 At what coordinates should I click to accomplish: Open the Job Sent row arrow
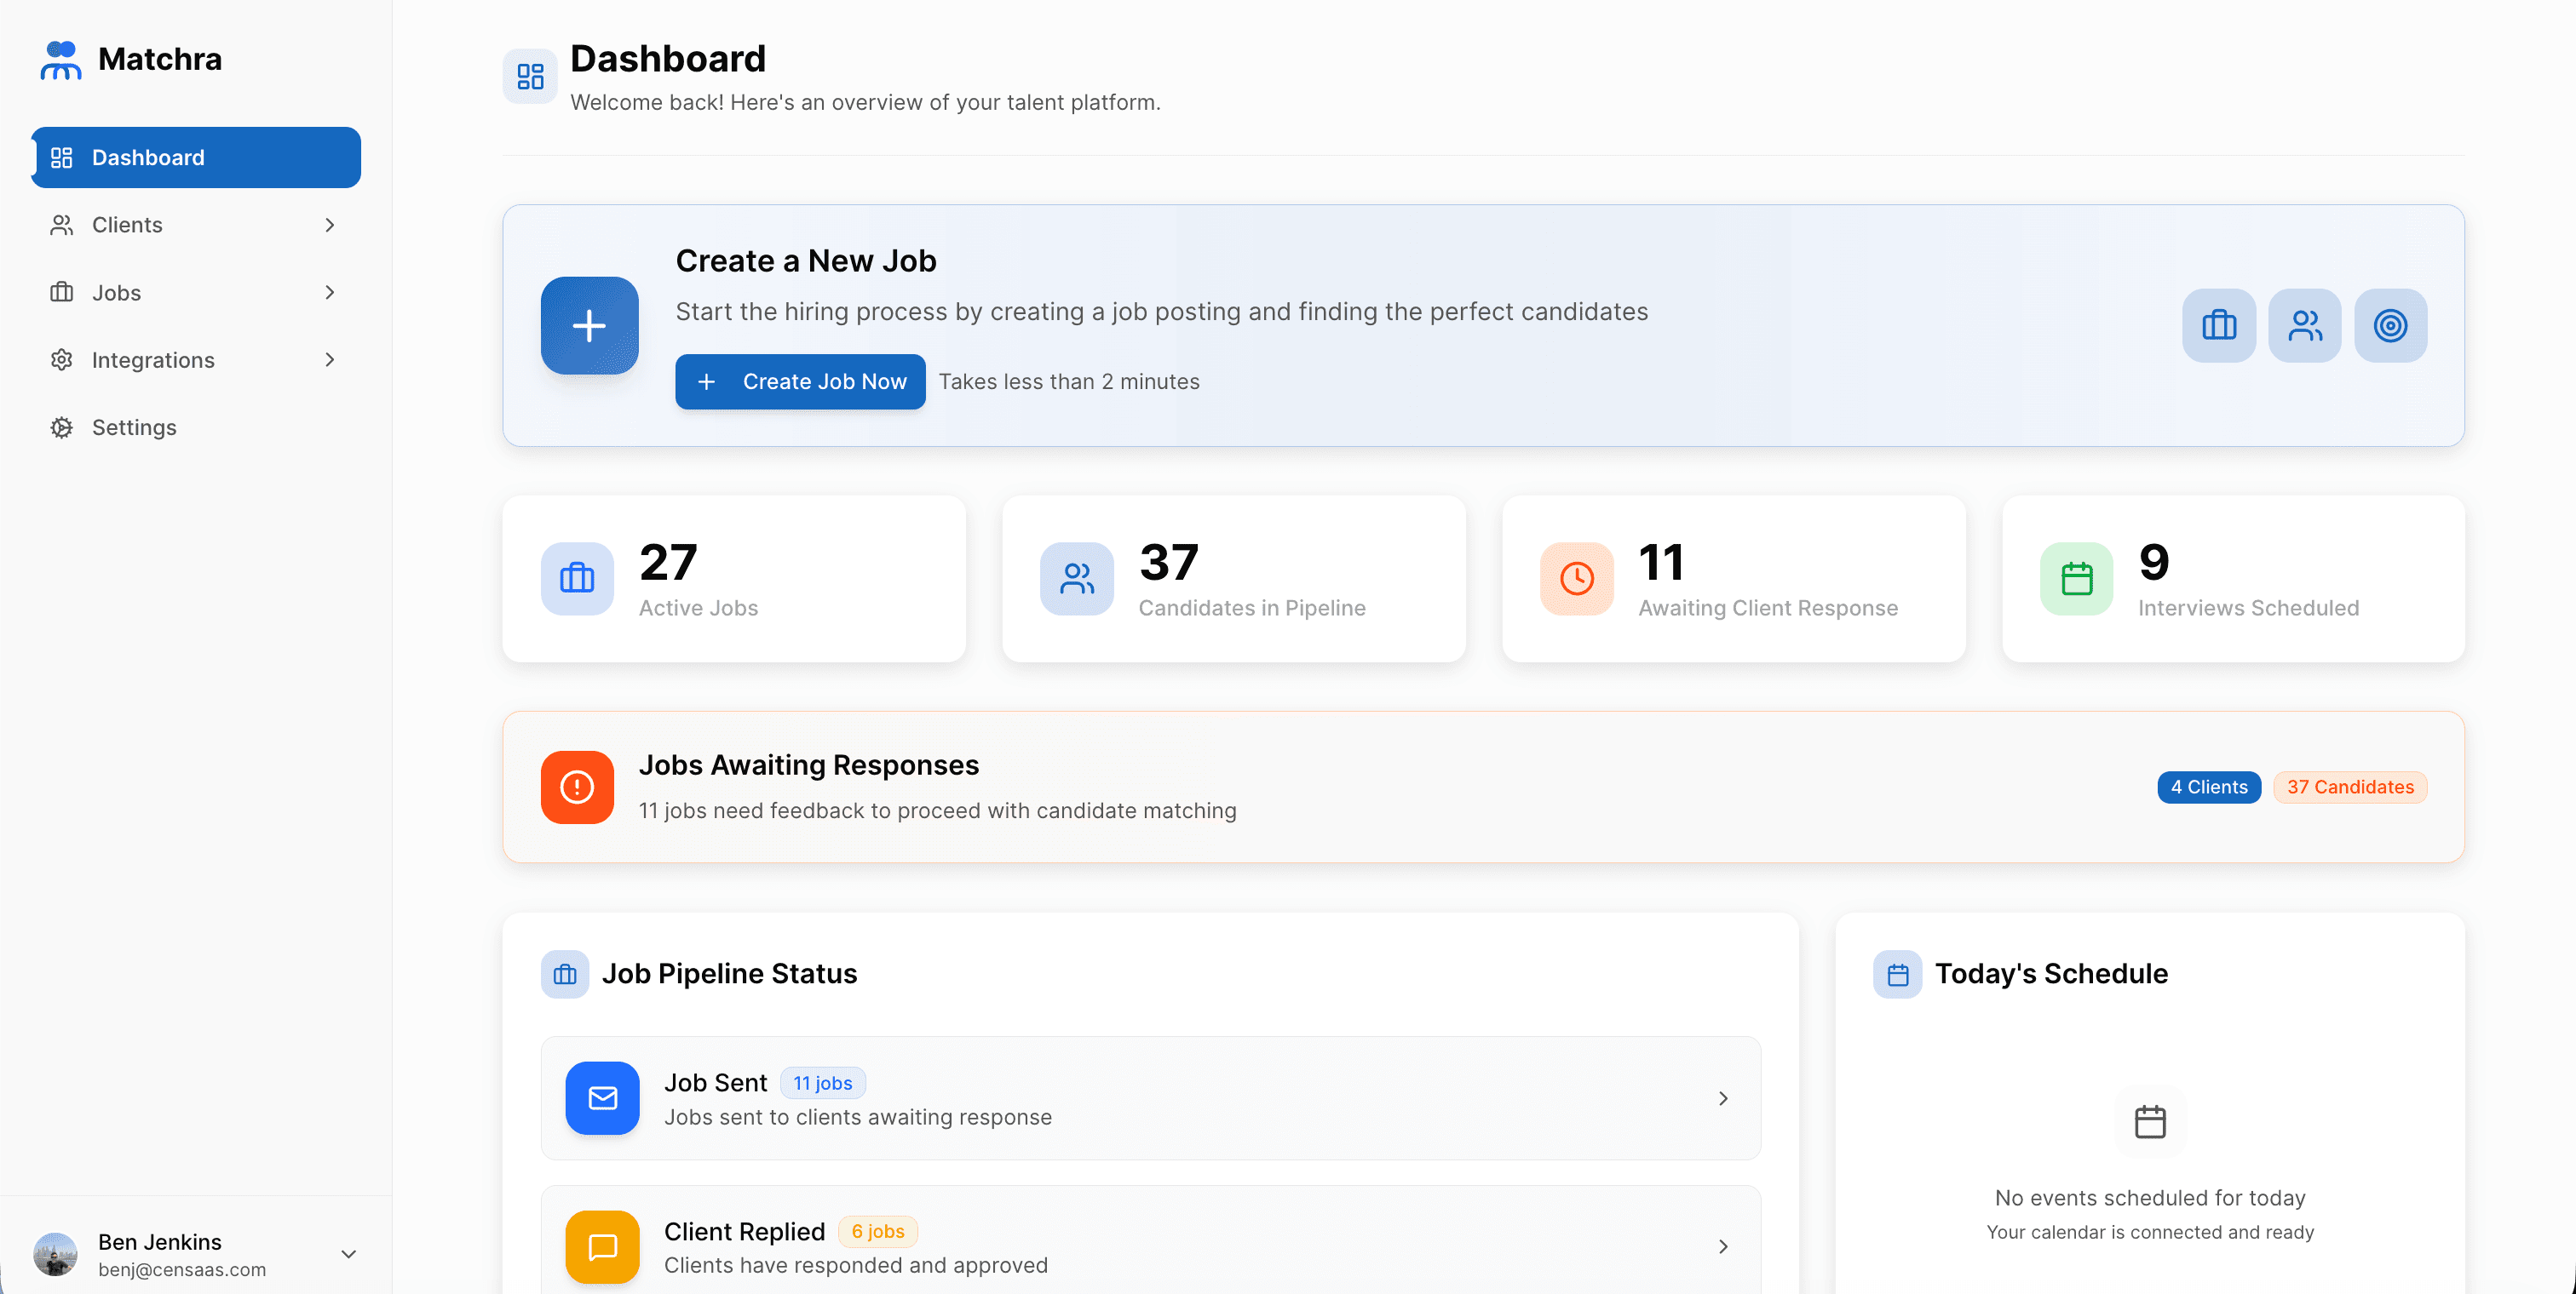[1723, 1098]
